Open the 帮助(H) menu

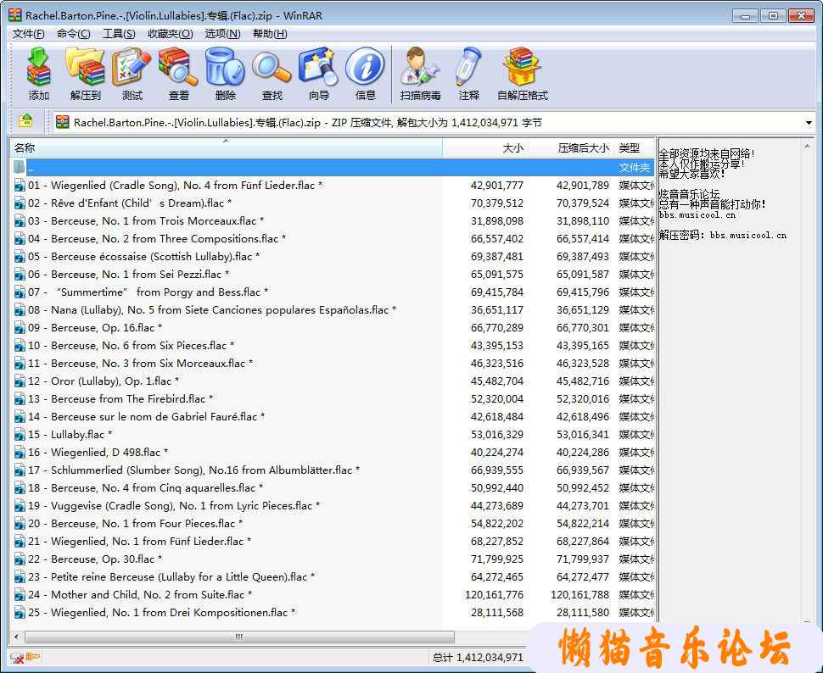[270, 34]
